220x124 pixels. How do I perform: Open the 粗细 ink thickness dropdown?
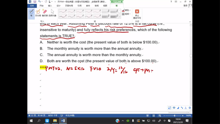(126, 14)
